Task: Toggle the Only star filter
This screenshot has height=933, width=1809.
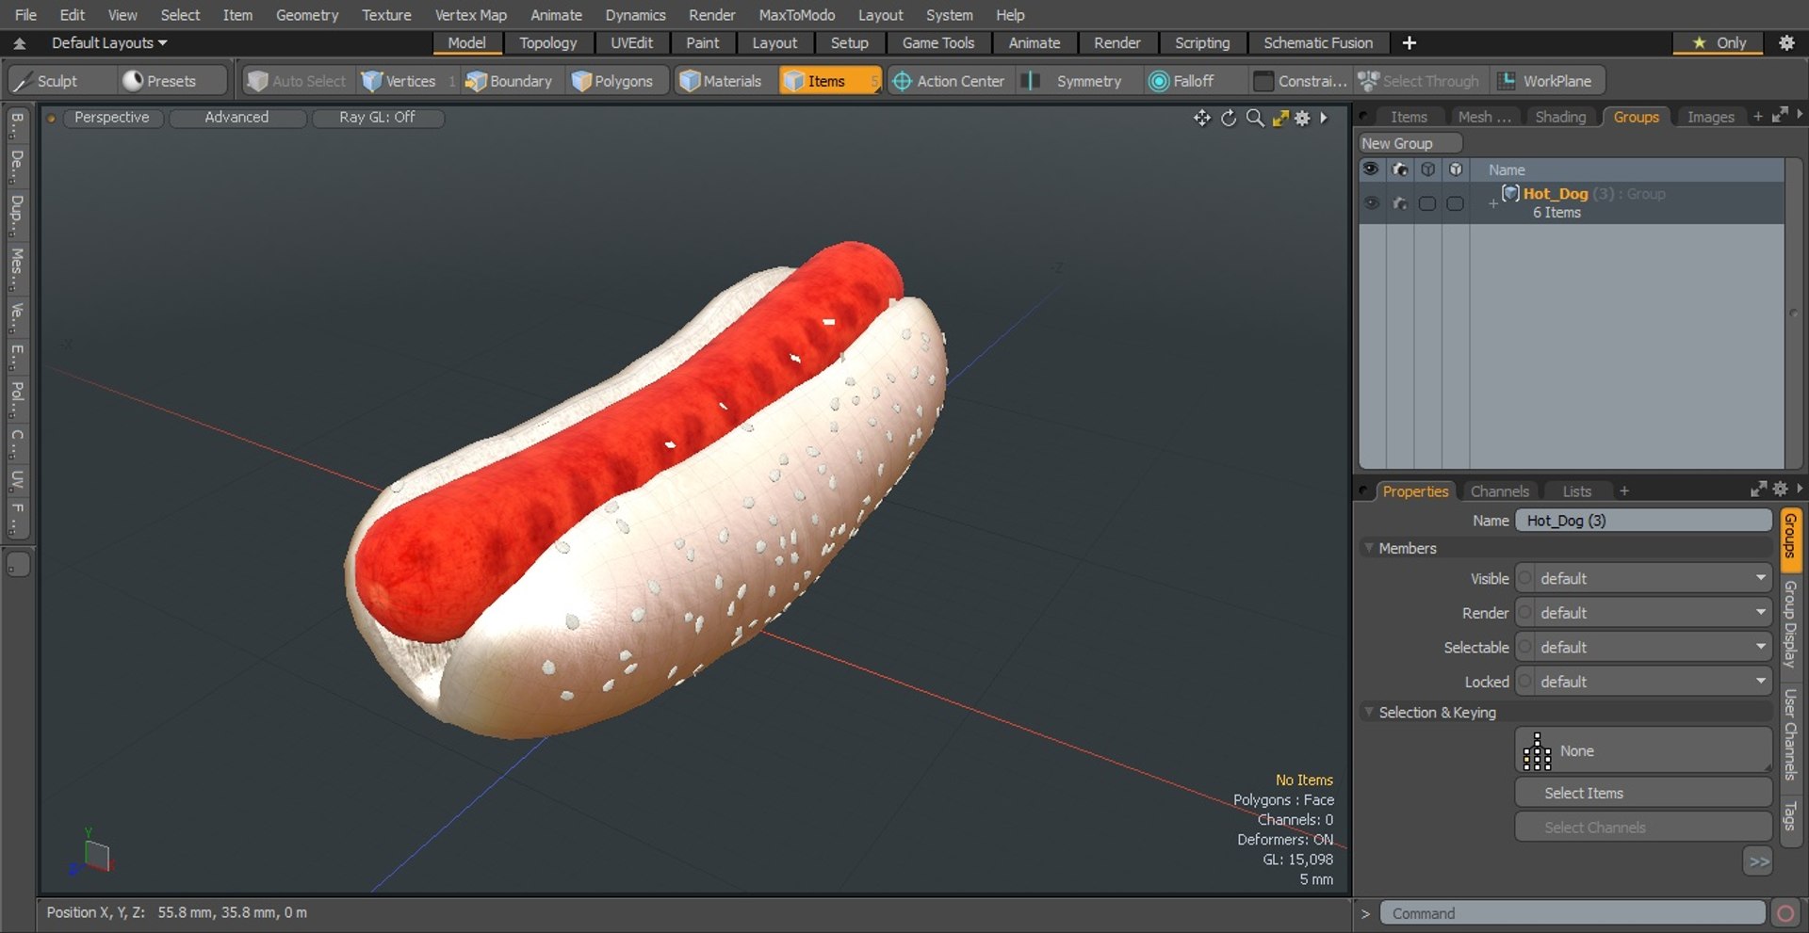Action: [1720, 42]
